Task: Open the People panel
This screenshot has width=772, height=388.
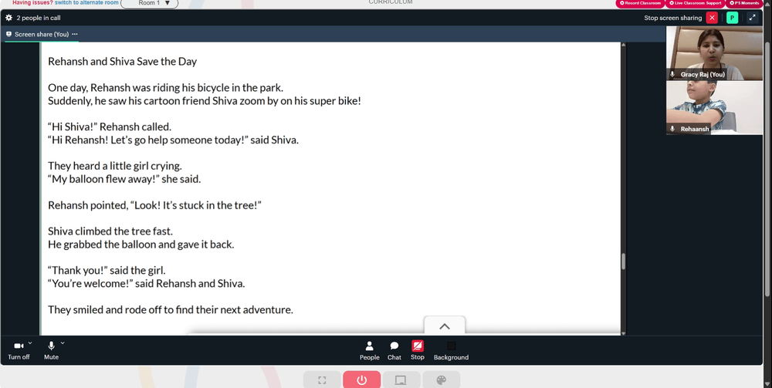Action: (369, 351)
